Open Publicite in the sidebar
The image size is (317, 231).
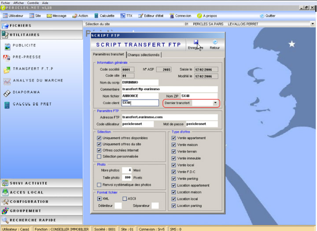click(x=24, y=45)
